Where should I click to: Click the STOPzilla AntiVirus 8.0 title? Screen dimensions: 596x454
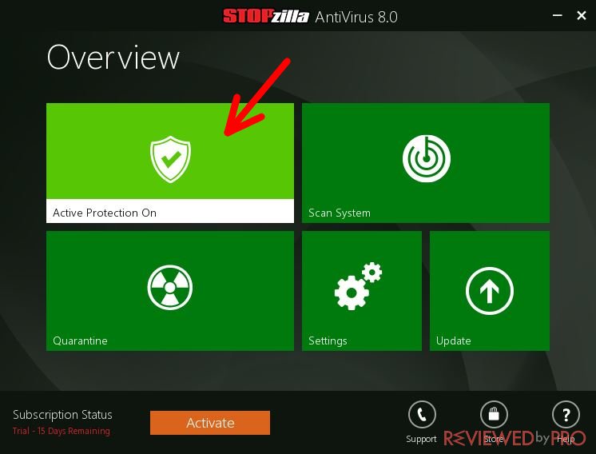tap(310, 17)
